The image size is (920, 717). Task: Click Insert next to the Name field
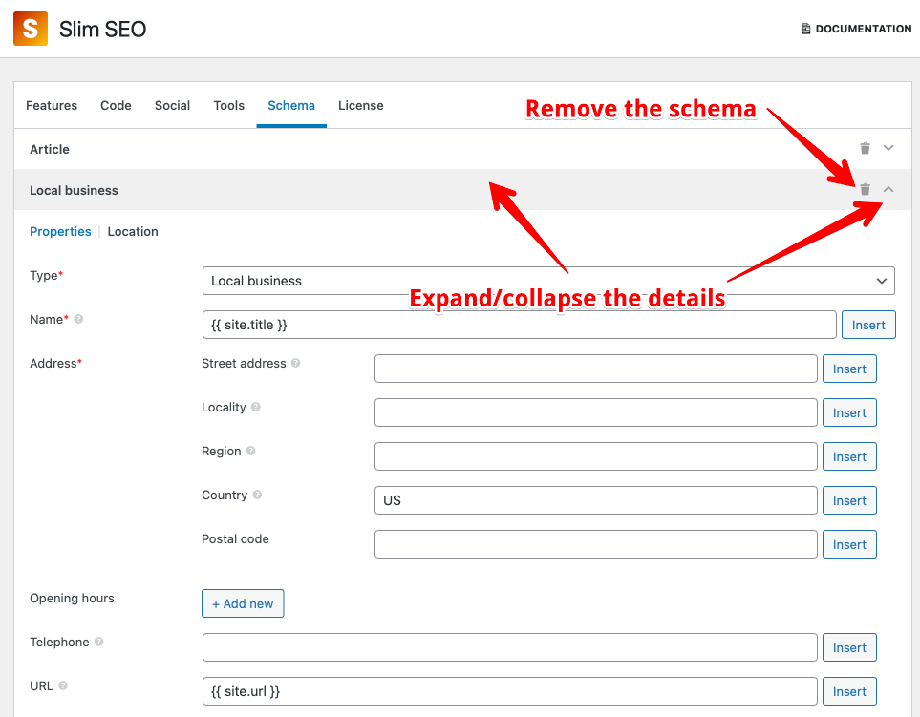(x=868, y=325)
